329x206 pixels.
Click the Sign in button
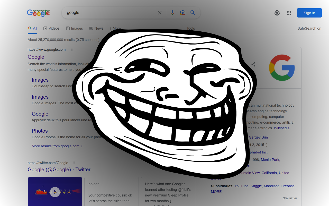pos(309,13)
